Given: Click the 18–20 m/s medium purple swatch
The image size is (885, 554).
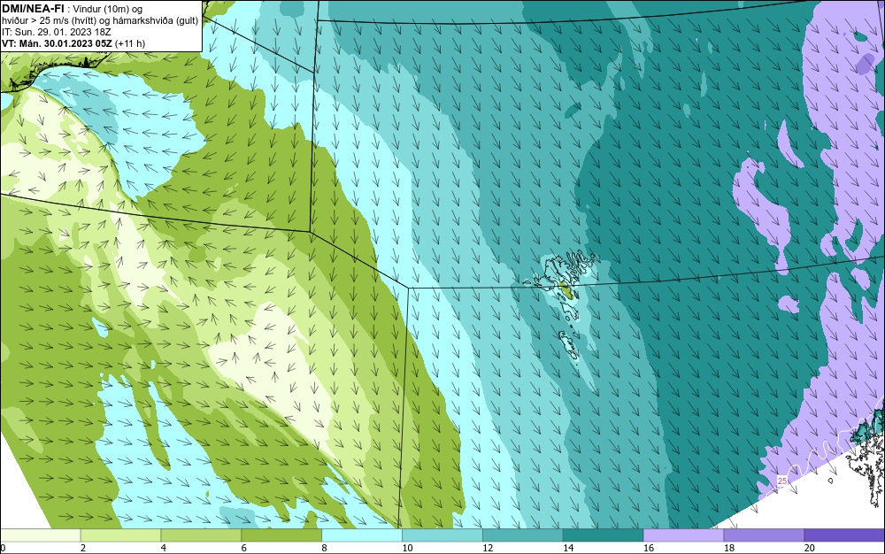Looking at the screenshot, I should point(765,535).
